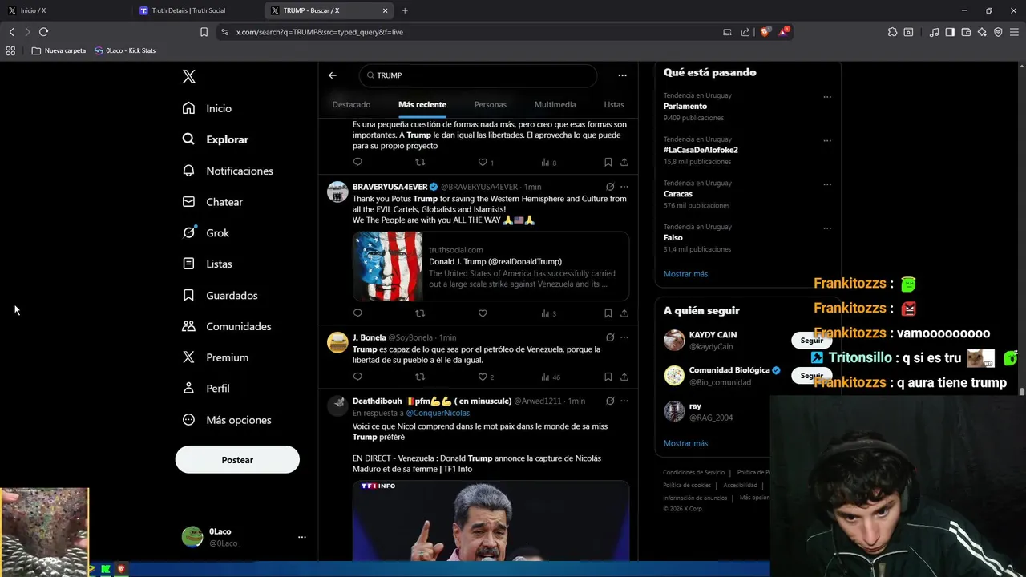Open Notificaciones in the sidebar

click(x=228, y=171)
